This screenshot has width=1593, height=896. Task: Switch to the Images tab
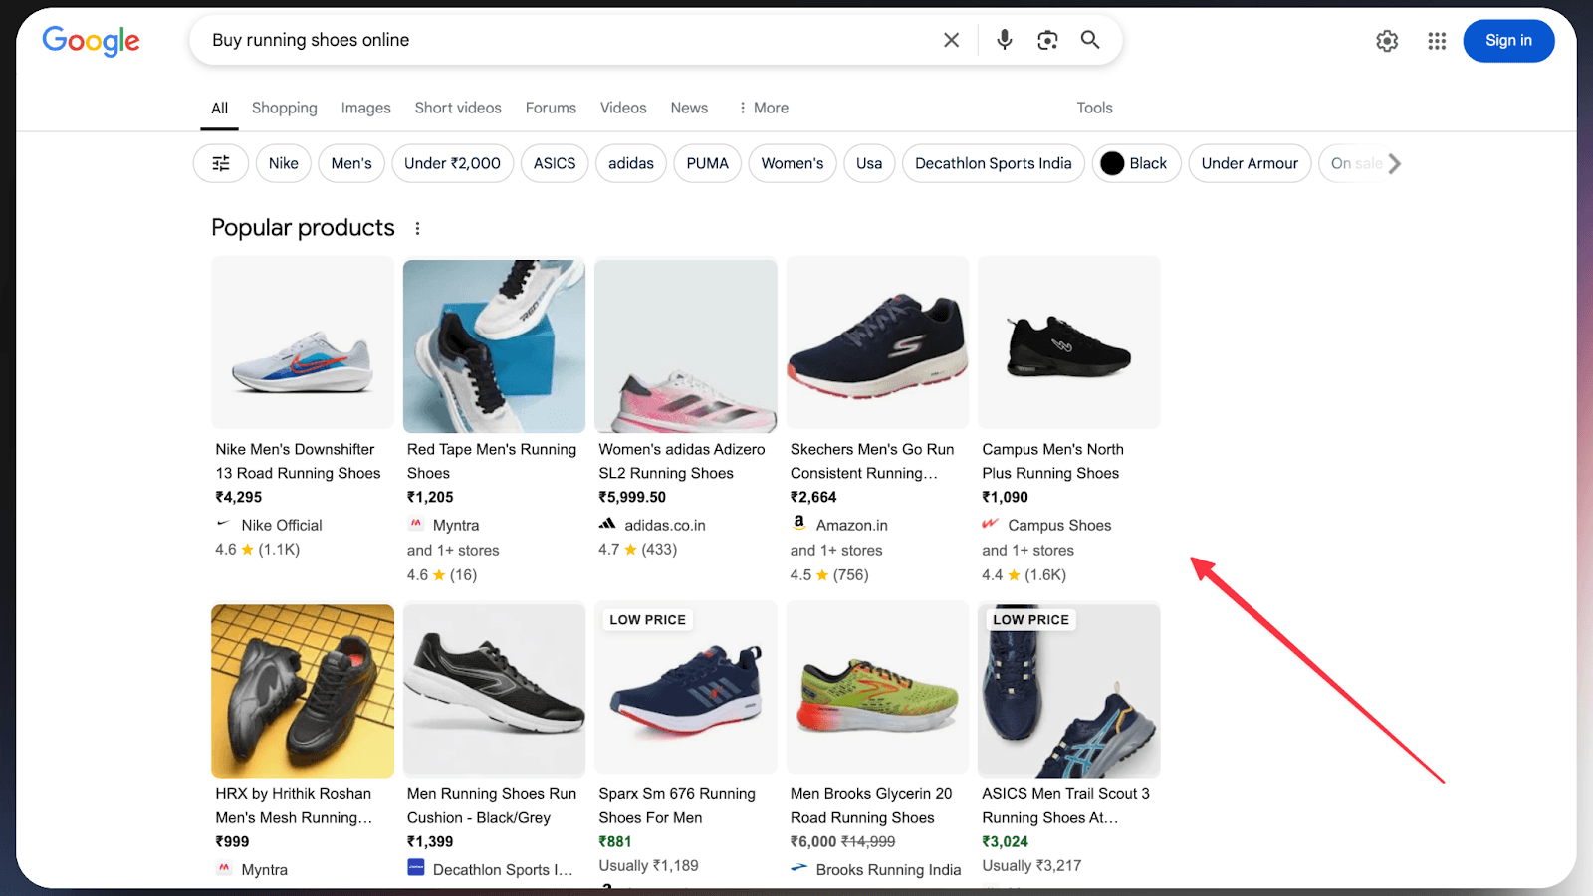366,108
